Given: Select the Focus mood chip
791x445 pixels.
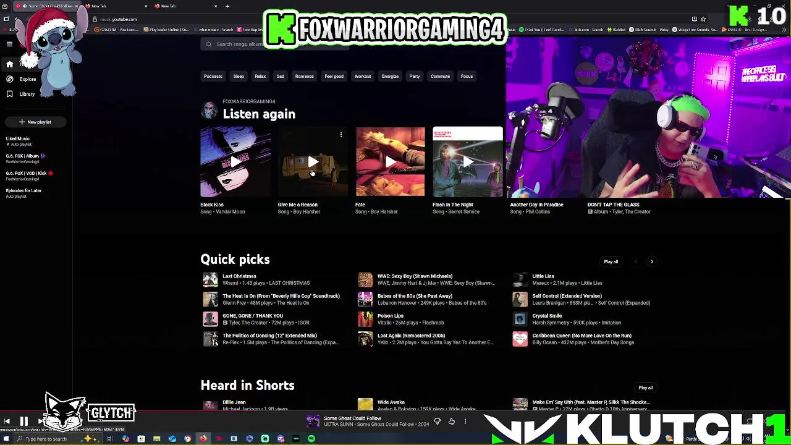Looking at the screenshot, I should pos(467,77).
